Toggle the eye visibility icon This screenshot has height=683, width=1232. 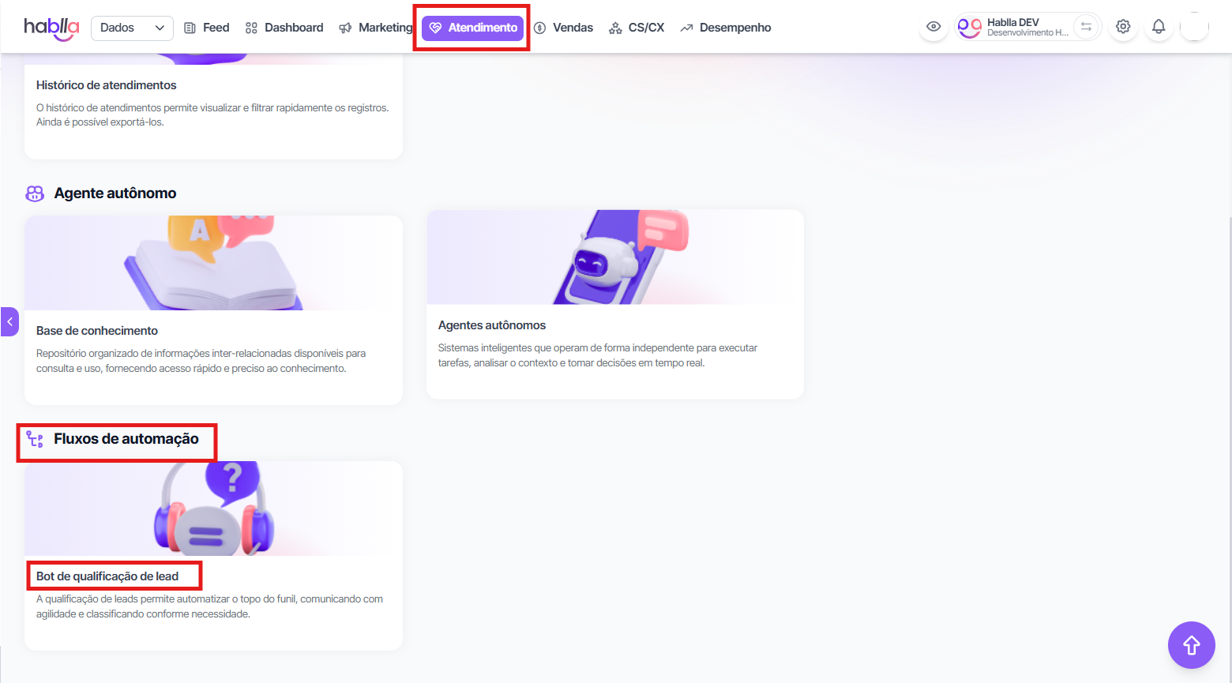[933, 27]
